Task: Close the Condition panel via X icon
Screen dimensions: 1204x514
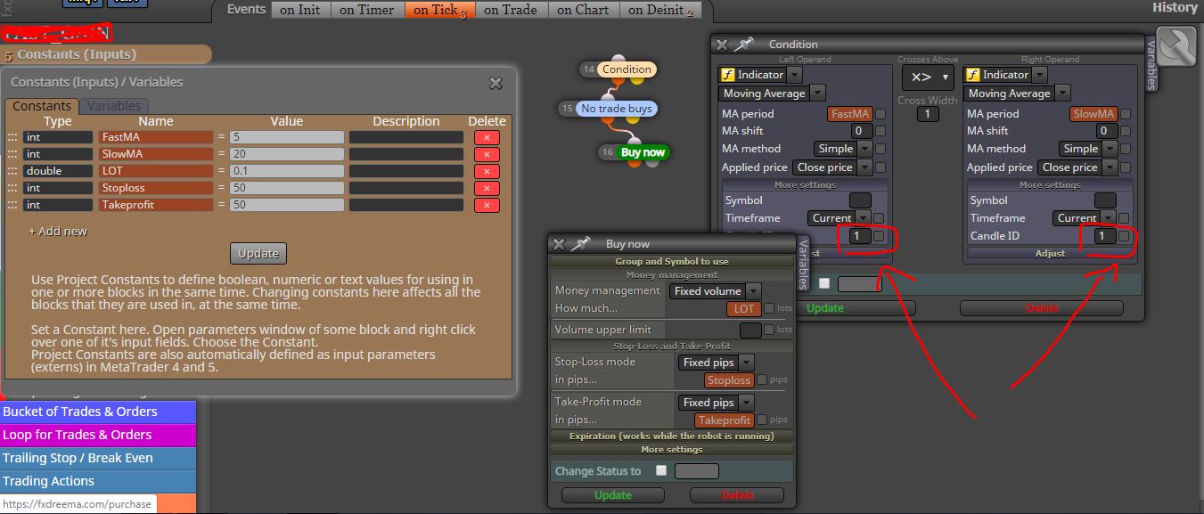Action: point(722,45)
